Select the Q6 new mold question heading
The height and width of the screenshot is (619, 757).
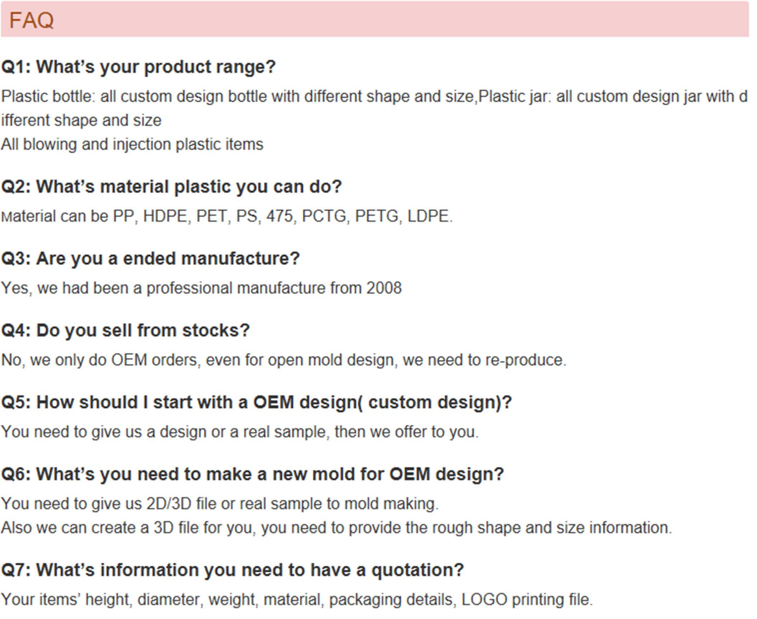252,474
